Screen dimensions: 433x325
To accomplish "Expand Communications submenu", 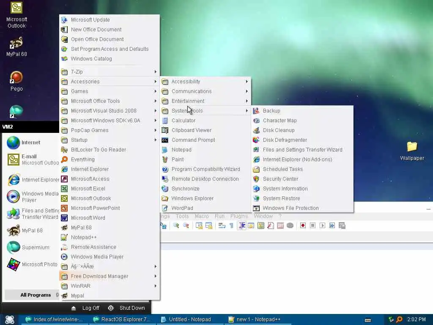I will point(206,91).
